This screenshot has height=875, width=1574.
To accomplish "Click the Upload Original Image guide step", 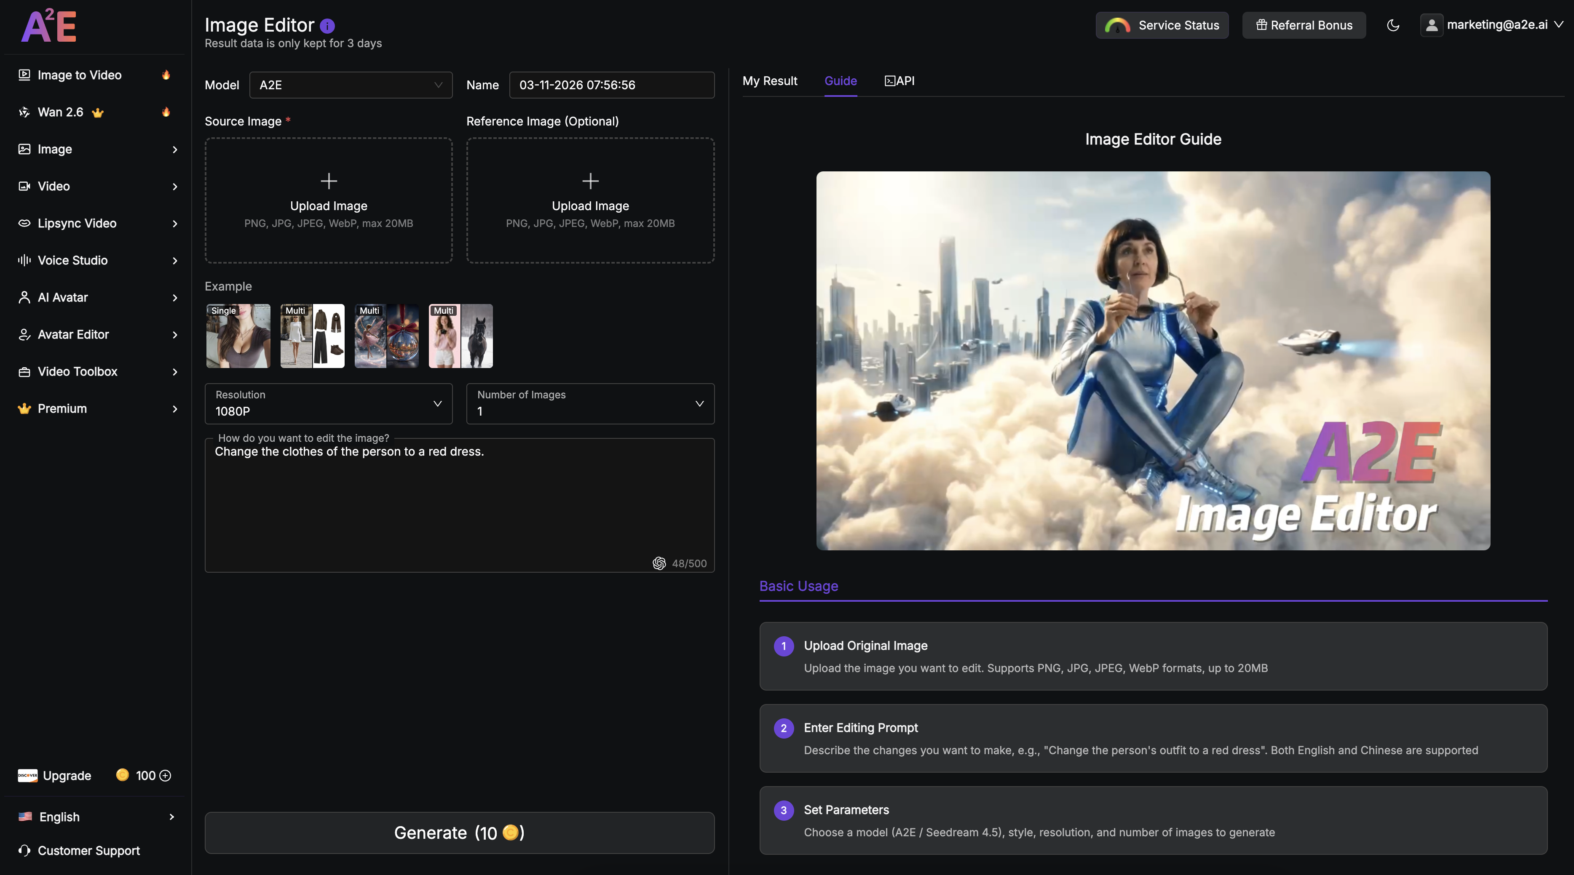I will (x=1153, y=656).
